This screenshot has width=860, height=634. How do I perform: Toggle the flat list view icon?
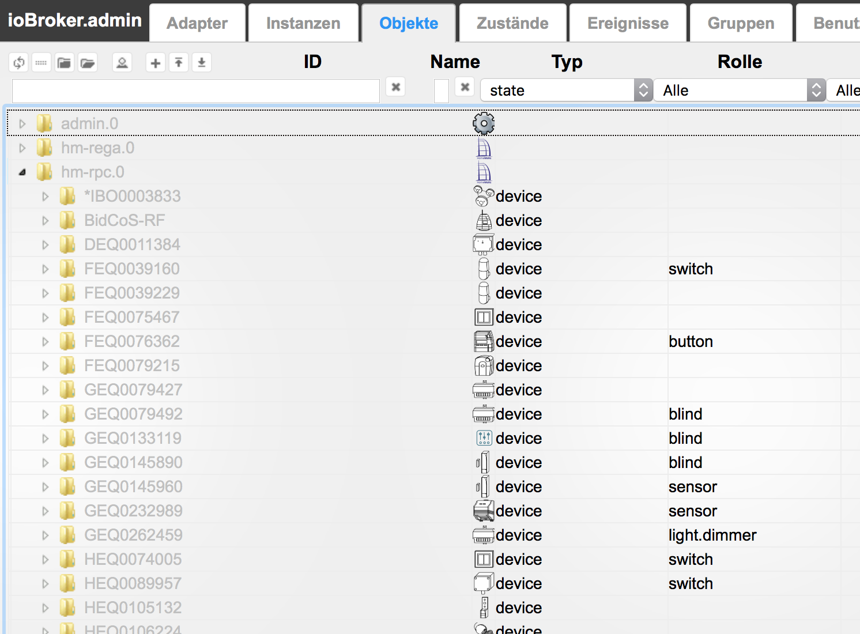coord(42,63)
